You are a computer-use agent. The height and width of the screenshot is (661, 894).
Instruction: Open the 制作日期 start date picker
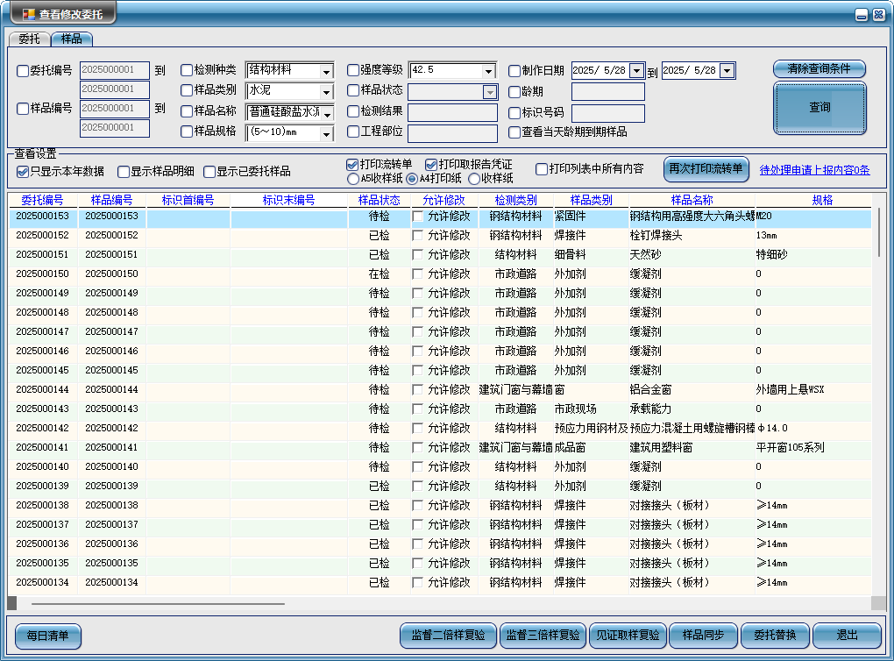(636, 71)
